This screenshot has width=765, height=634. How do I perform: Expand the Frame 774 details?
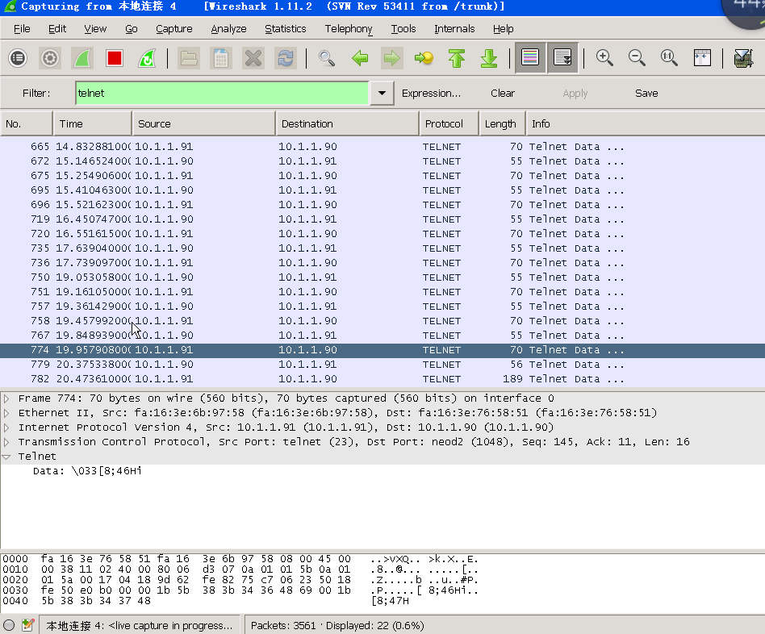(x=6, y=398)
